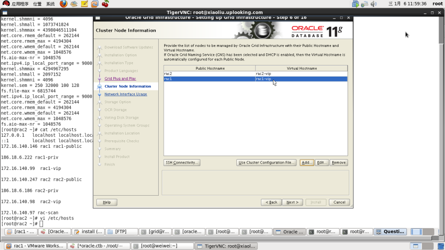Open the mail client panel icon
The width and height of the screenshot is (445, 250).
(74, 3)
